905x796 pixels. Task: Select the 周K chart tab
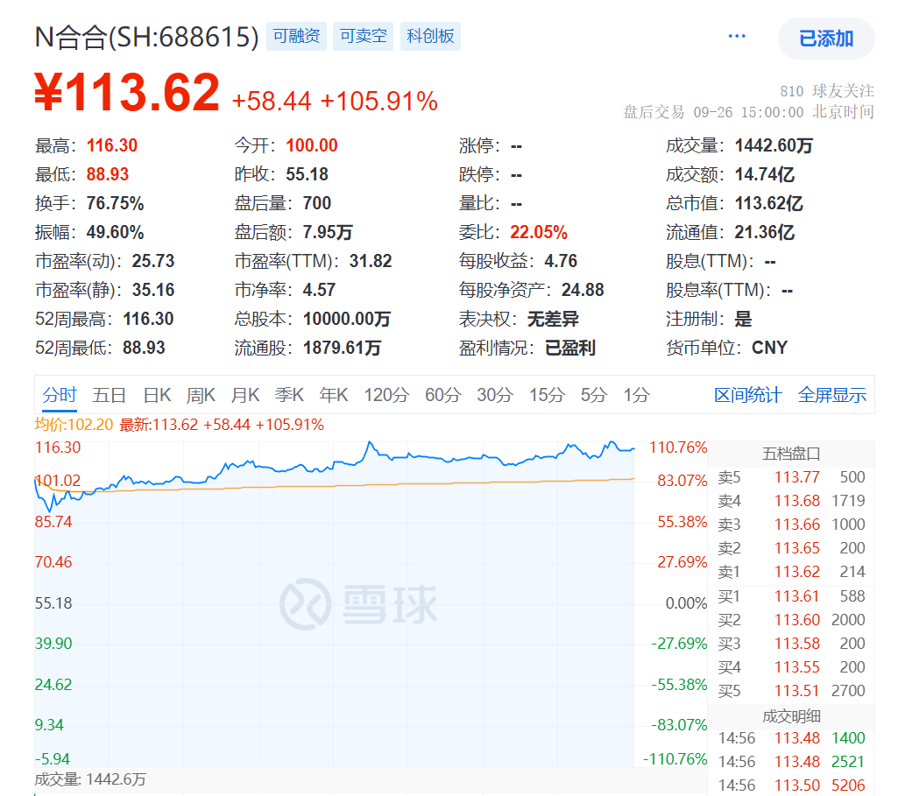[x=201, y=396]
